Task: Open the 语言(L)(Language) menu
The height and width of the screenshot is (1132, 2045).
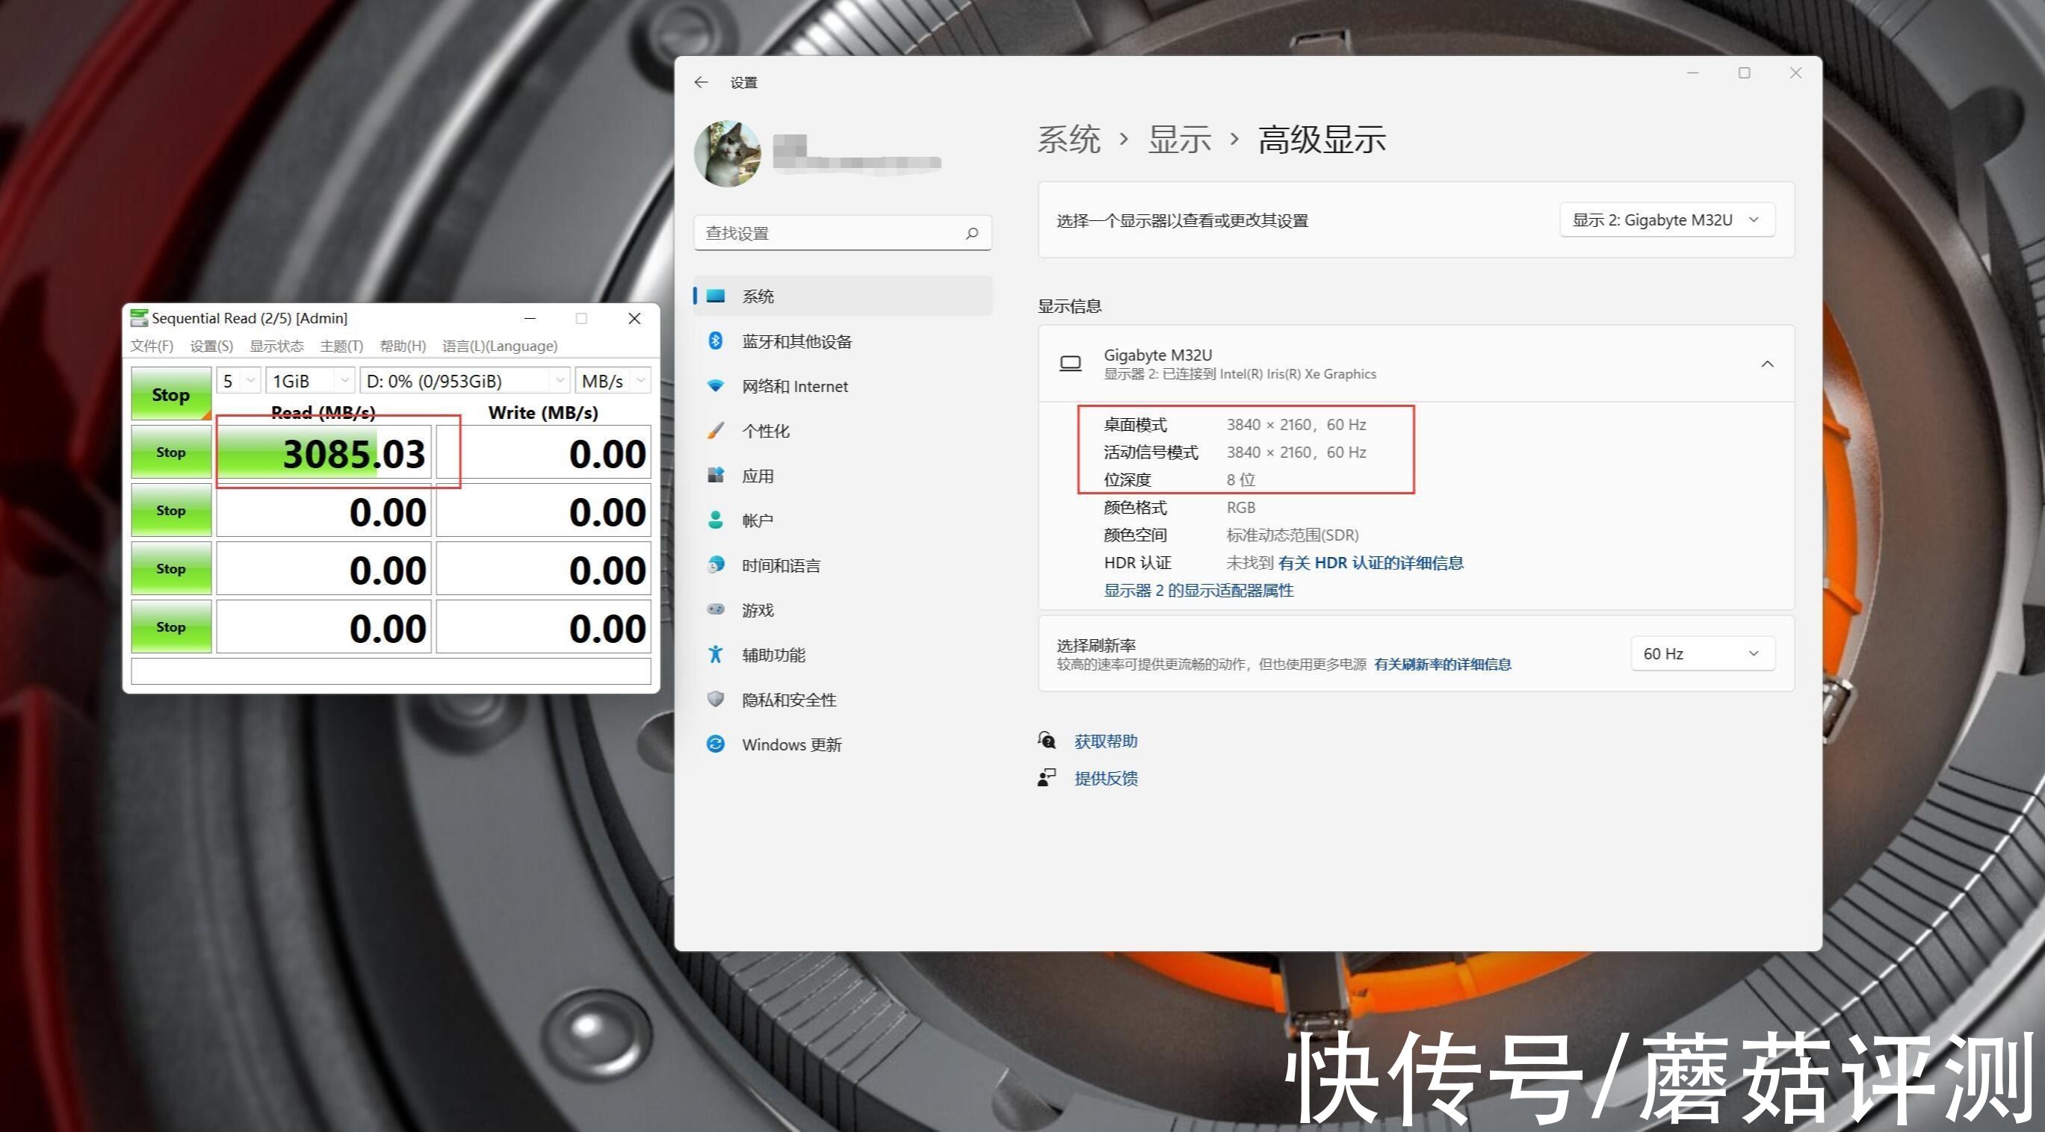Action: click(500, 346)
